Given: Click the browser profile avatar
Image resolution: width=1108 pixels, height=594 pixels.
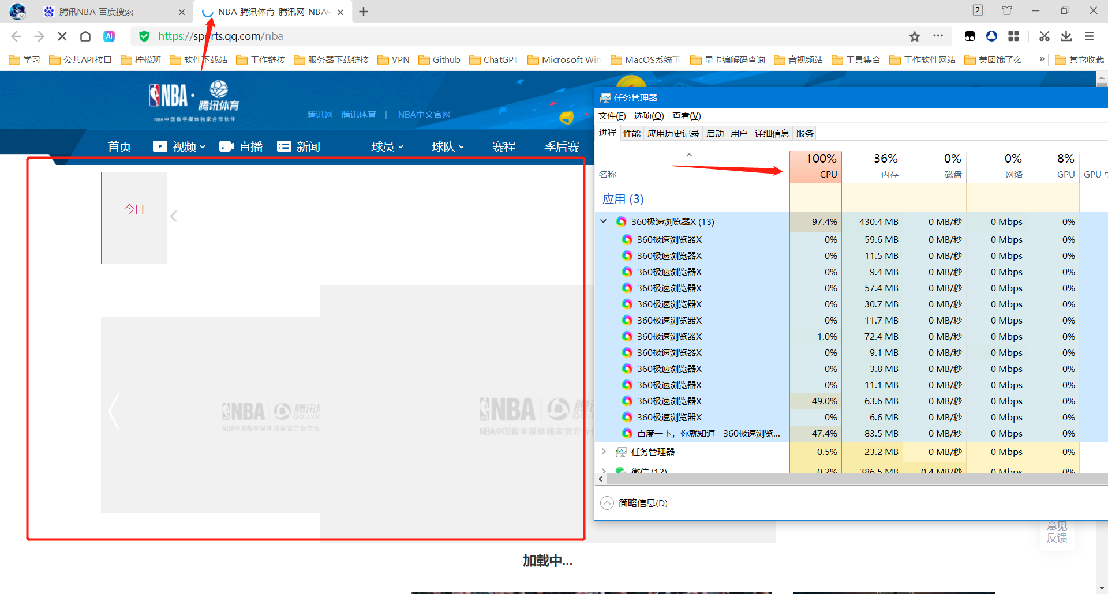Looking at the screenshot, I should [18, 12].
